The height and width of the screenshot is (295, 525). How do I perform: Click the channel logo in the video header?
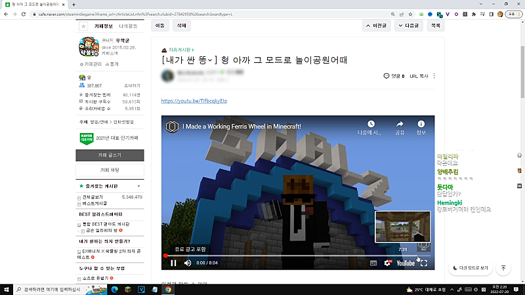(172, 127)
